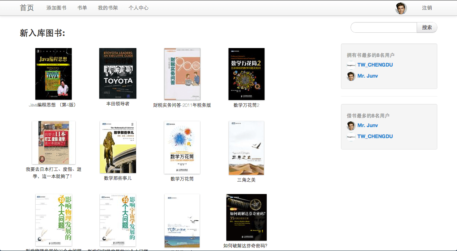Click the 搜索 search button
This screenshot has height=251, width=457.
tap(427, 27)
